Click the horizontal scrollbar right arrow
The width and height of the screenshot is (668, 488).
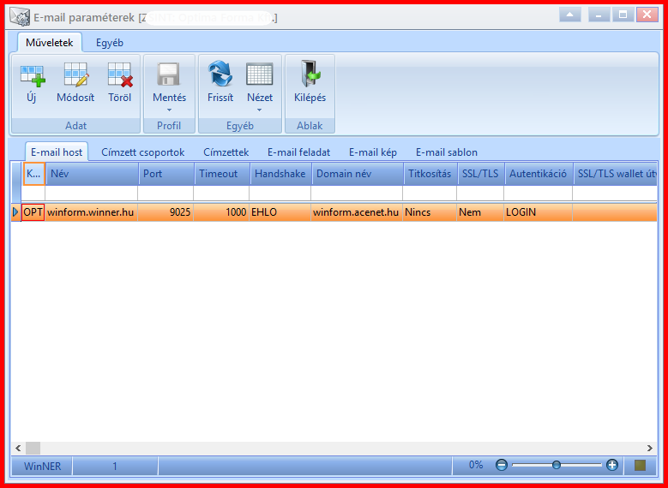click(x=650, y=448)
